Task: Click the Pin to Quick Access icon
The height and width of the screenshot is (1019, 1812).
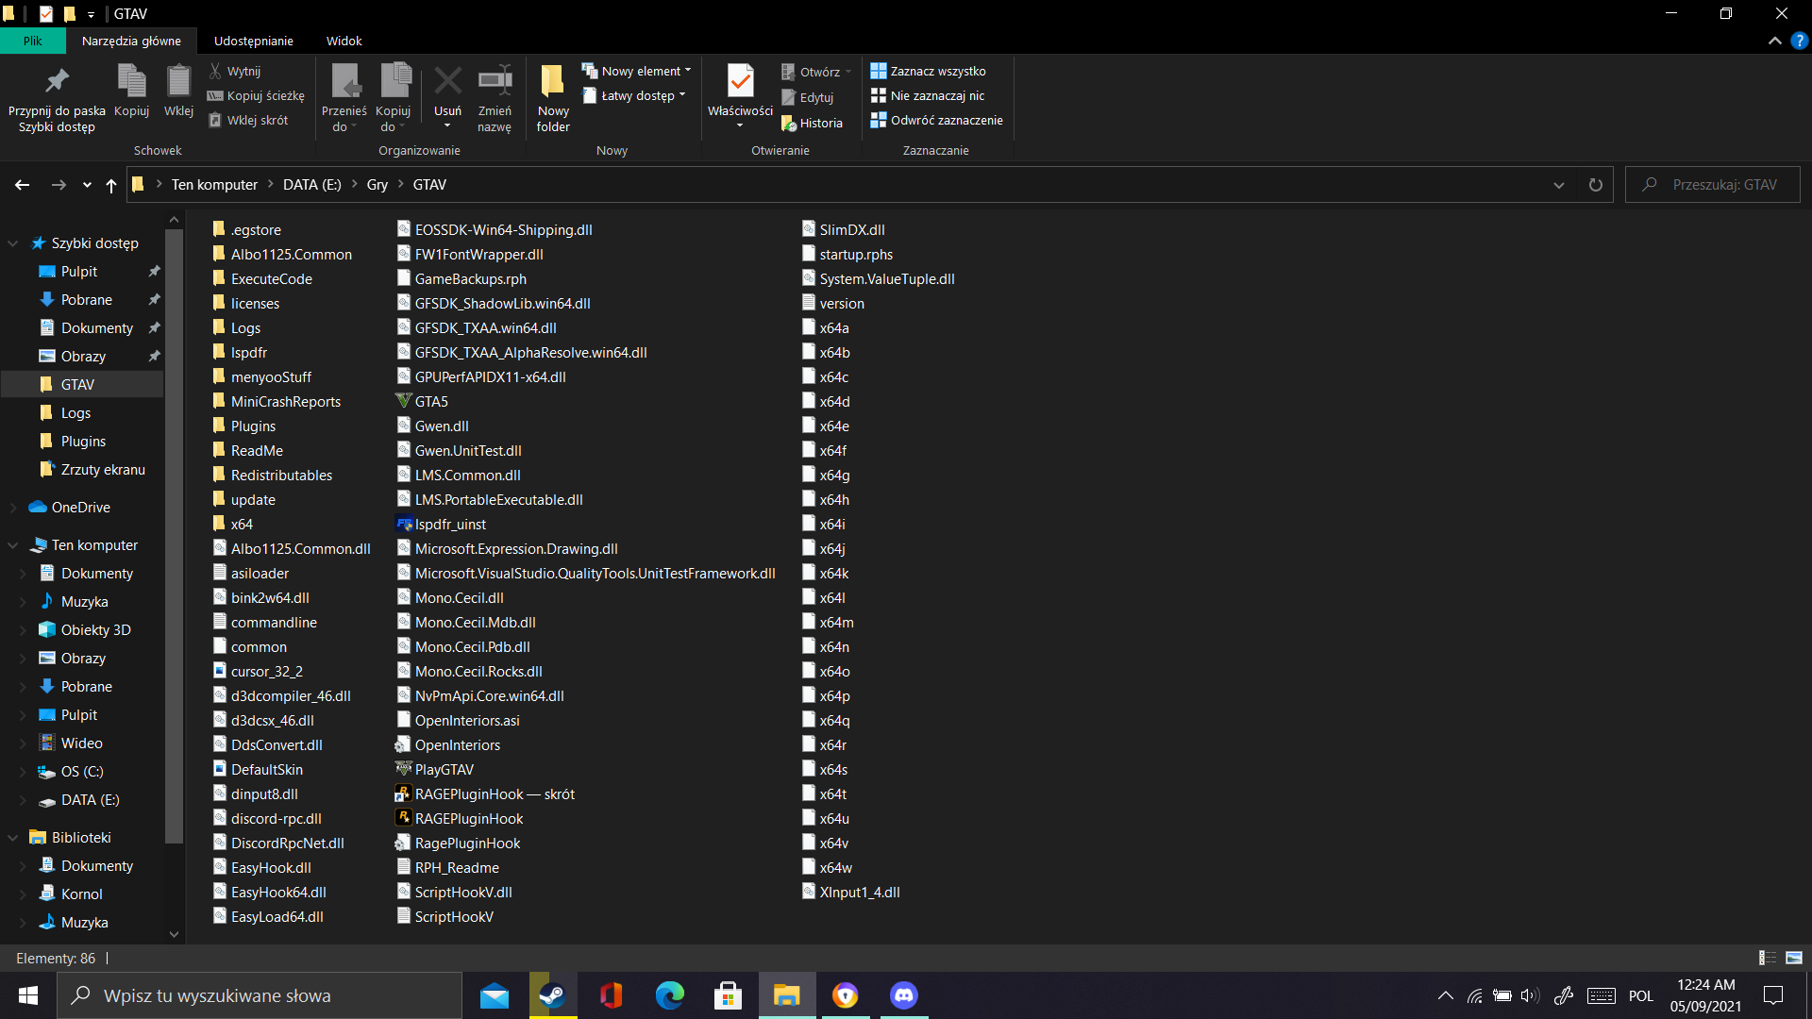Action: pos(57,82)
